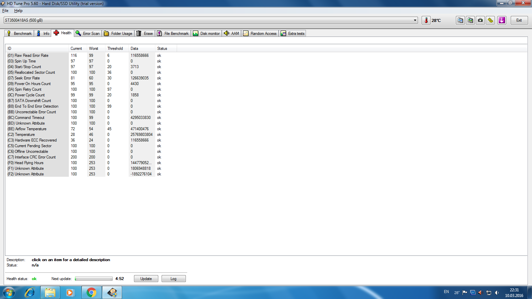Open the File menu
532x299 pixels.
[x=5, y=11]
